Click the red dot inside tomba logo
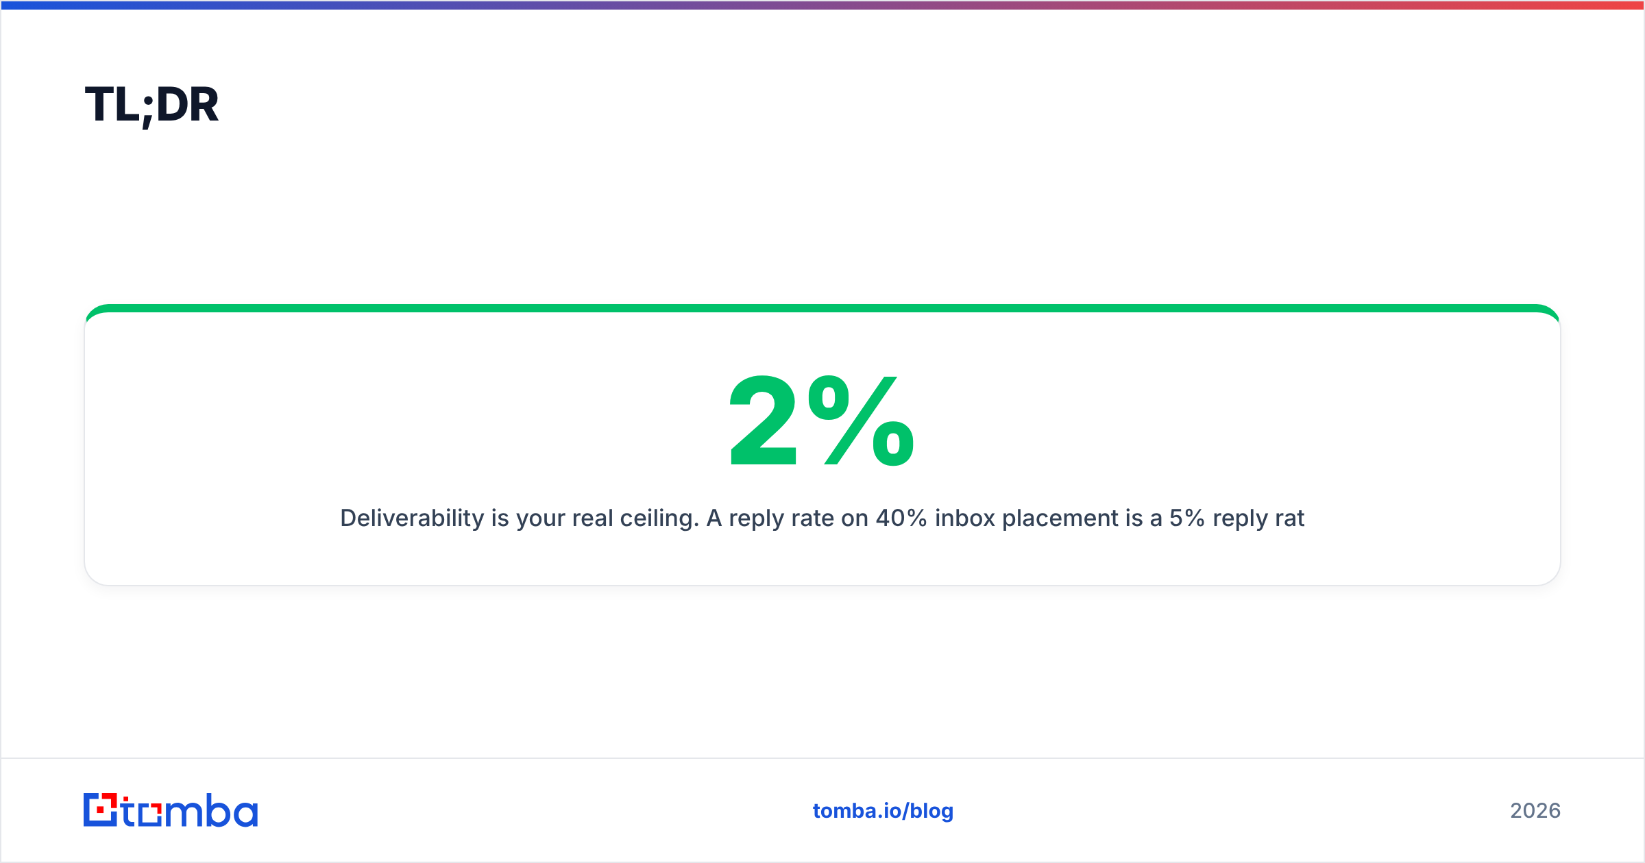 (x=101, y=810)
